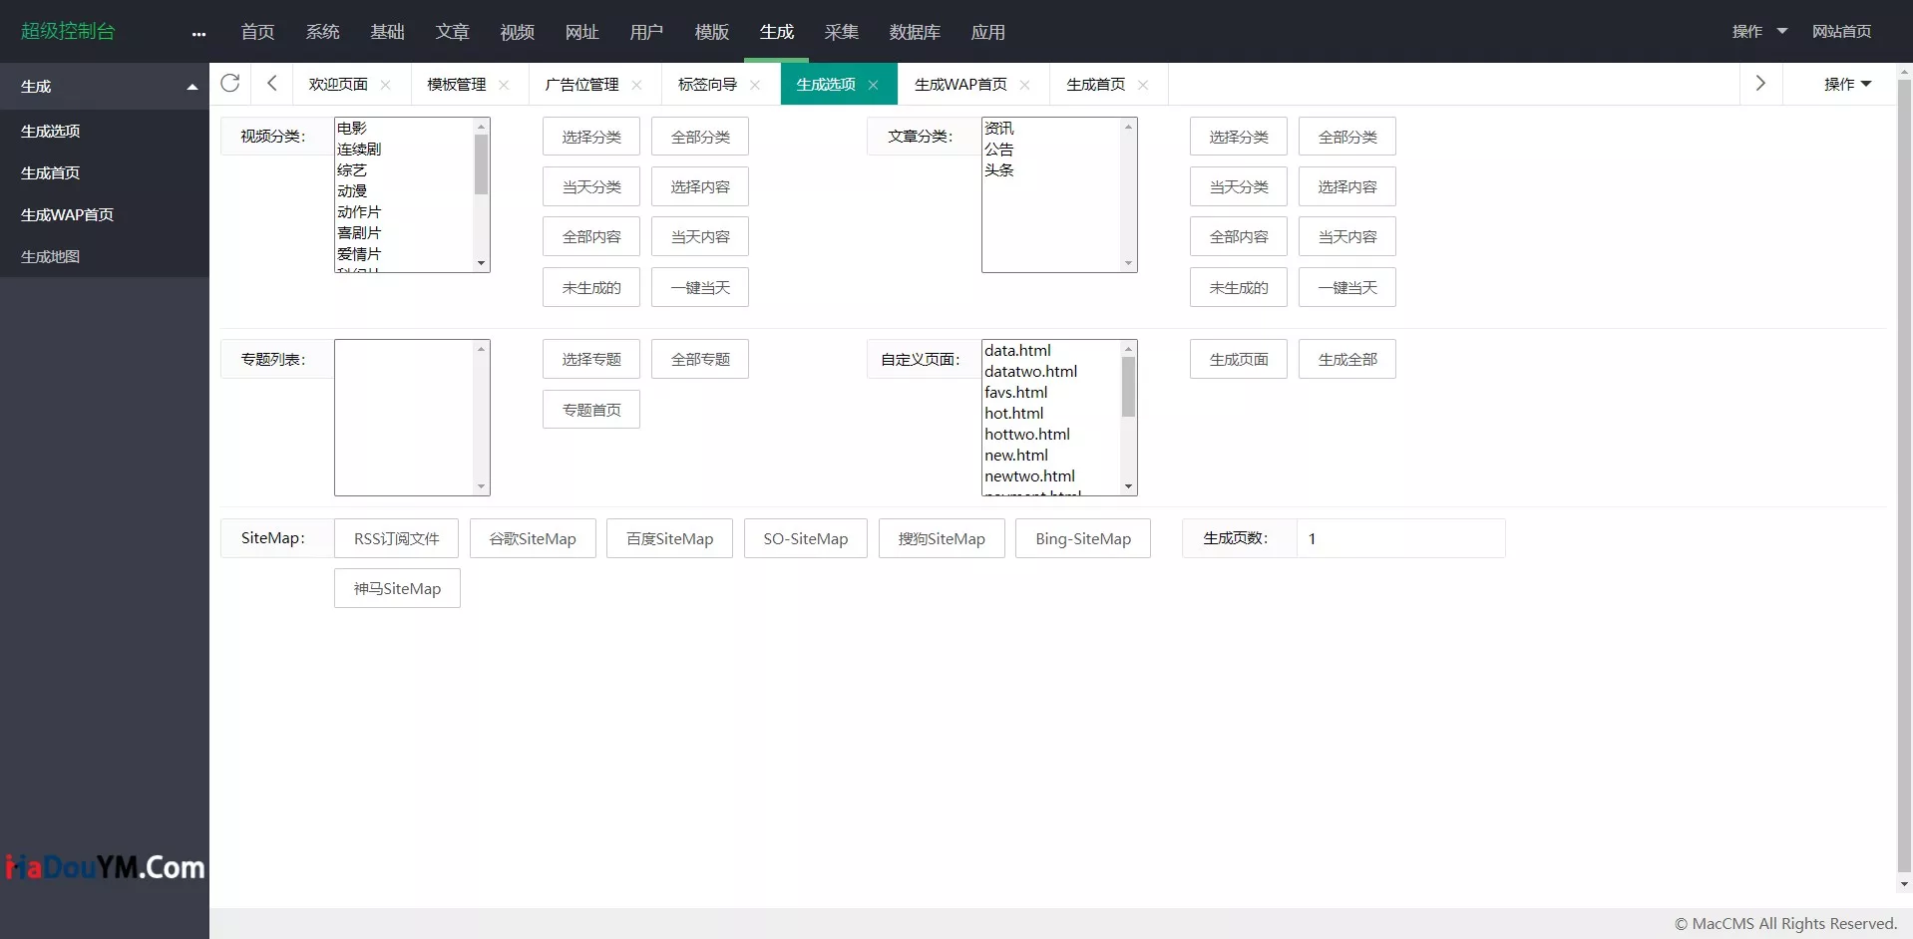Screen dimensions: 1913x939
Task: Open the 采集 top menu
Action: click(841, 32)
